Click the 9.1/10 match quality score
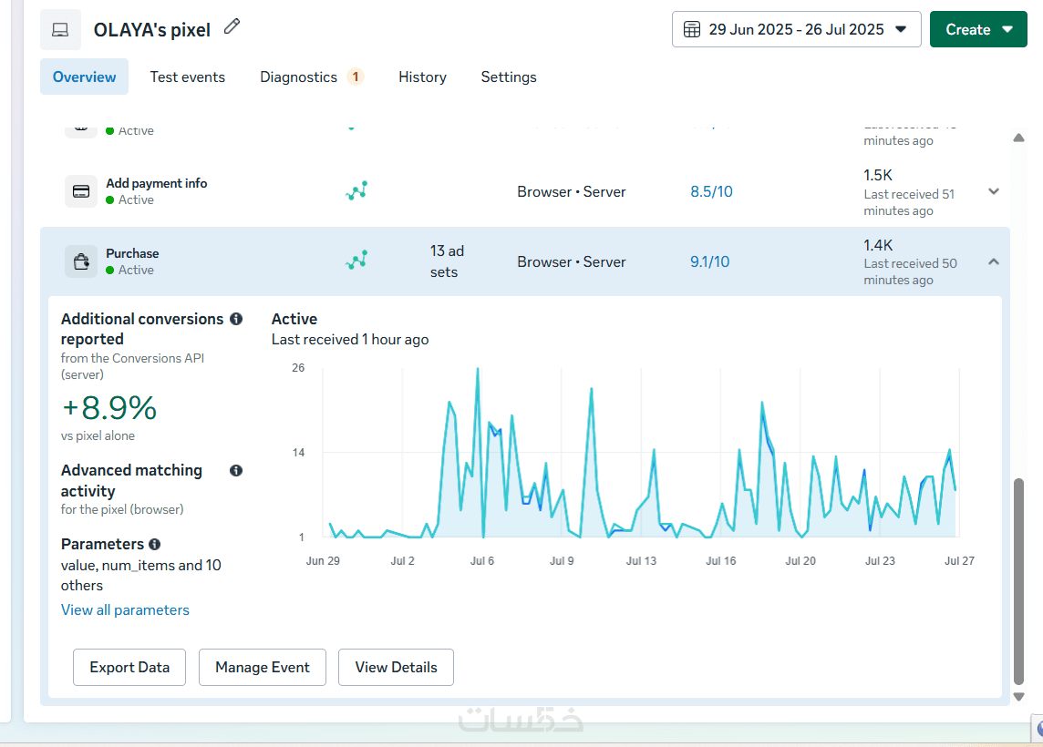1043x747 pixels. coord(709,261)
